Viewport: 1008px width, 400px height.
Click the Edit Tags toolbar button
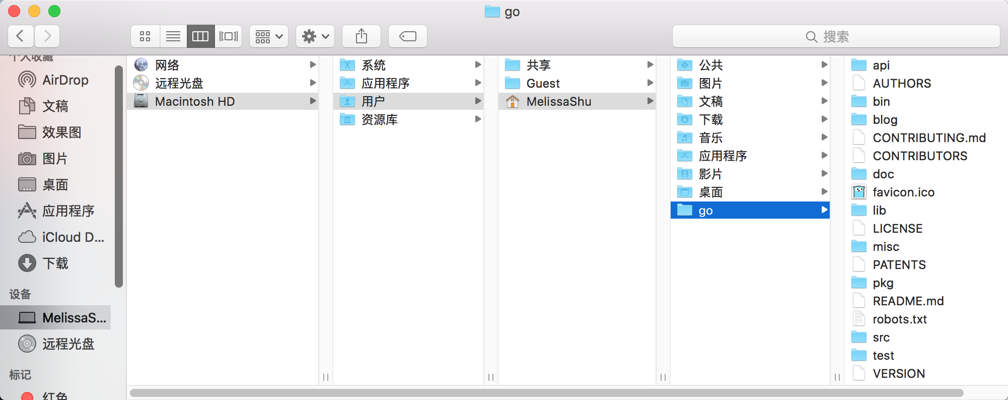coord(408,36)
